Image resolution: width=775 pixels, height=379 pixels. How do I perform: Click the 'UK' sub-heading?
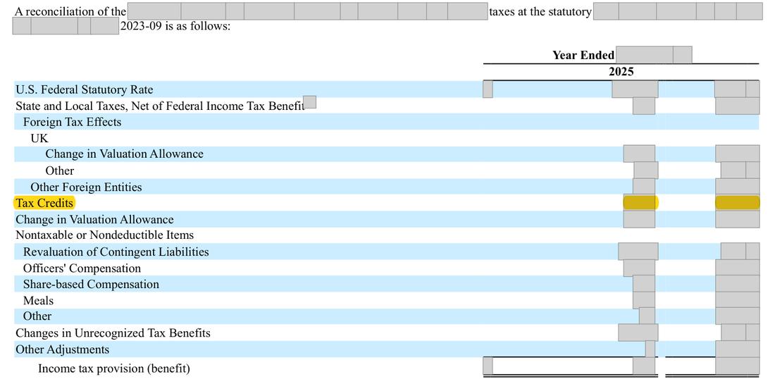point(39,138)
